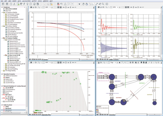Click fit-to-view icon in PV Curves panel toolbar
The height and width of the screenshot is (116, 163).
pyautogui.click(x=44, y=7)
